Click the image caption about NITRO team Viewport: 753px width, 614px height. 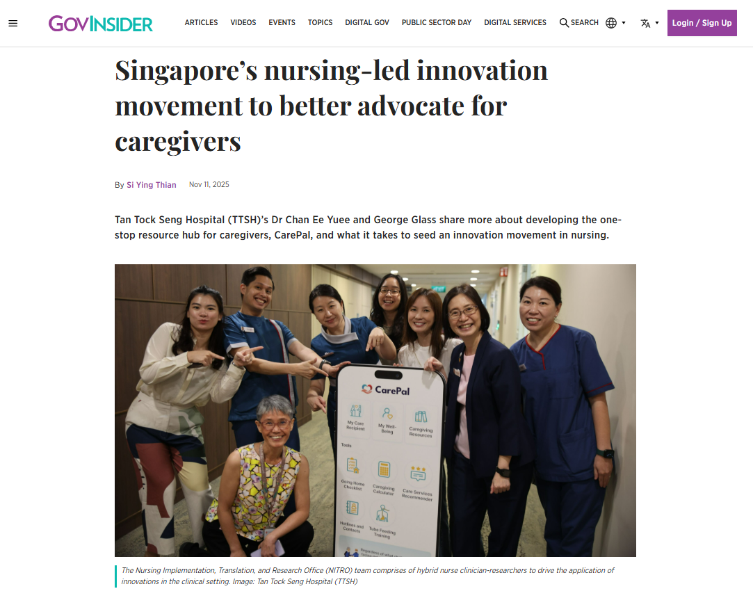(367, 576)
